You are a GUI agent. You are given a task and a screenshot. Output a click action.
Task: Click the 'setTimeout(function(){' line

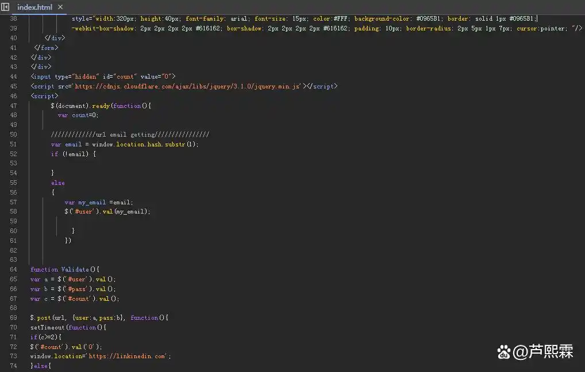pyautogui.click(x=68, y=328)
